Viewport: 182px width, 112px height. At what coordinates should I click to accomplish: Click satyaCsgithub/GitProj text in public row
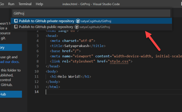click(x=95, y=27)
